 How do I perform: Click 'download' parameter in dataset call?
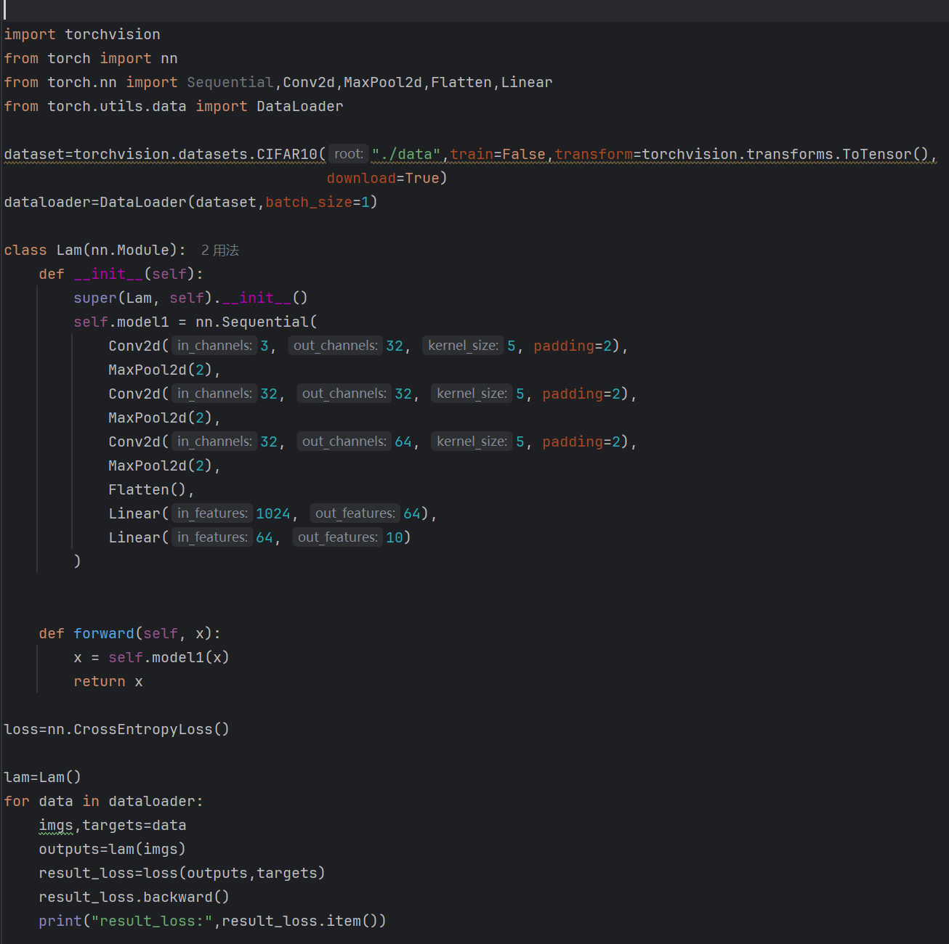(361, 178)
